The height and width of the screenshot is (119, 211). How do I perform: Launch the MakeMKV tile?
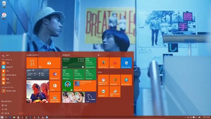click(x=103, y=91)
